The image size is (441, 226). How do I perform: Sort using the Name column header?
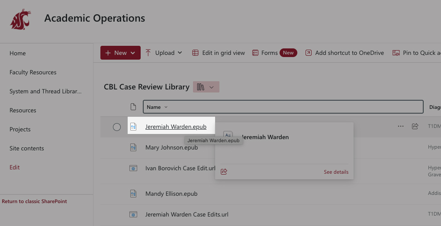tap(157, 107)
